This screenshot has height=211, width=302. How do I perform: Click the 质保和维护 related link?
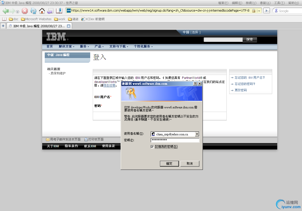pyautogui.click(x=58, y=73)
